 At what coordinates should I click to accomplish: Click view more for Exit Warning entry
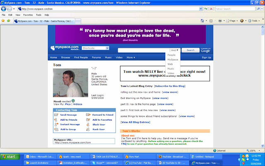click(x=160, y=98)
